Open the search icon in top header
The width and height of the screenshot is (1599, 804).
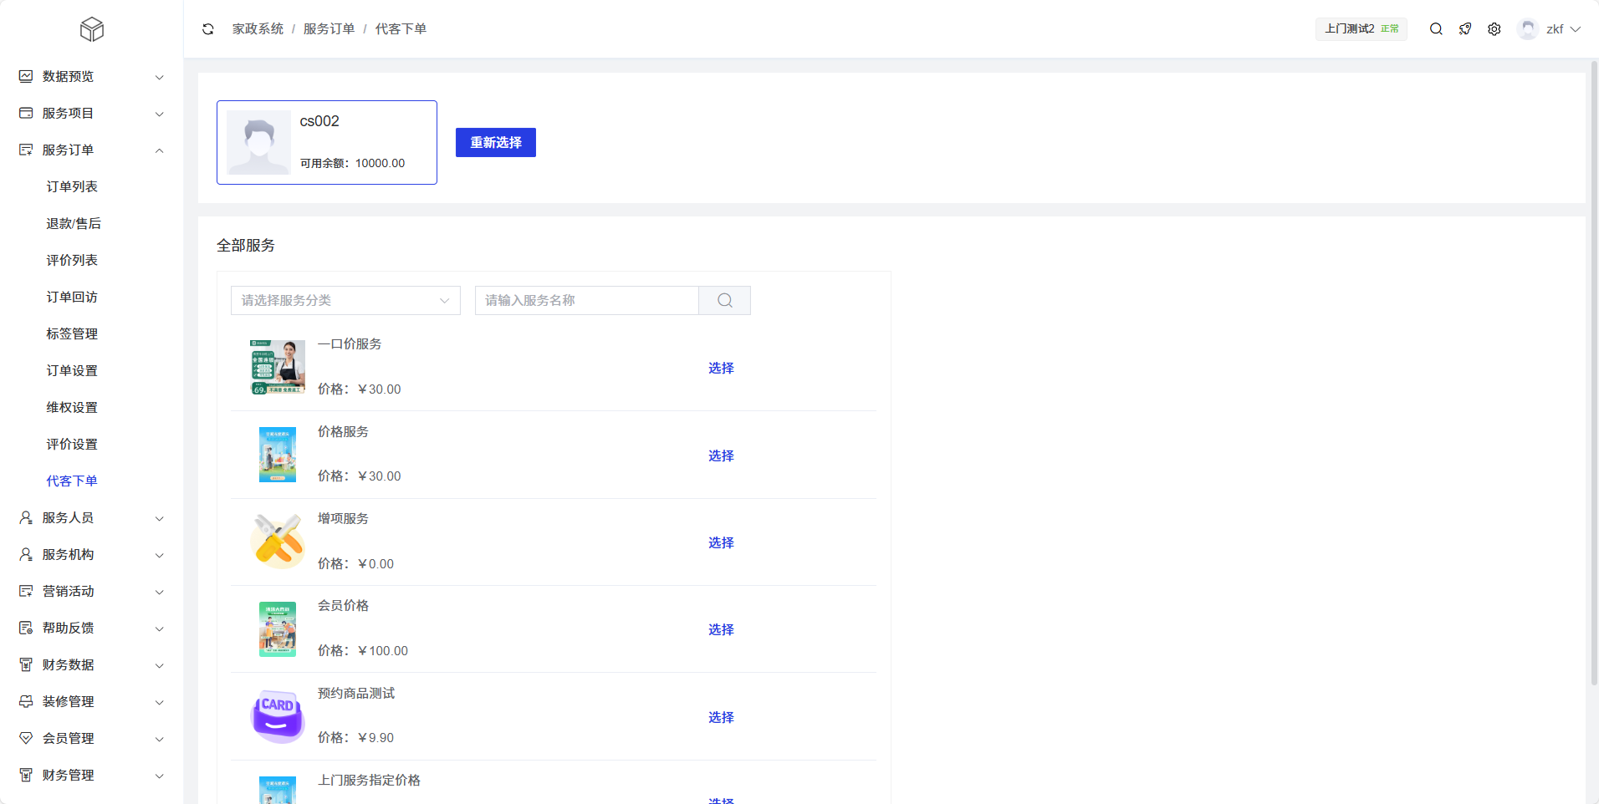pos(1436,29)
